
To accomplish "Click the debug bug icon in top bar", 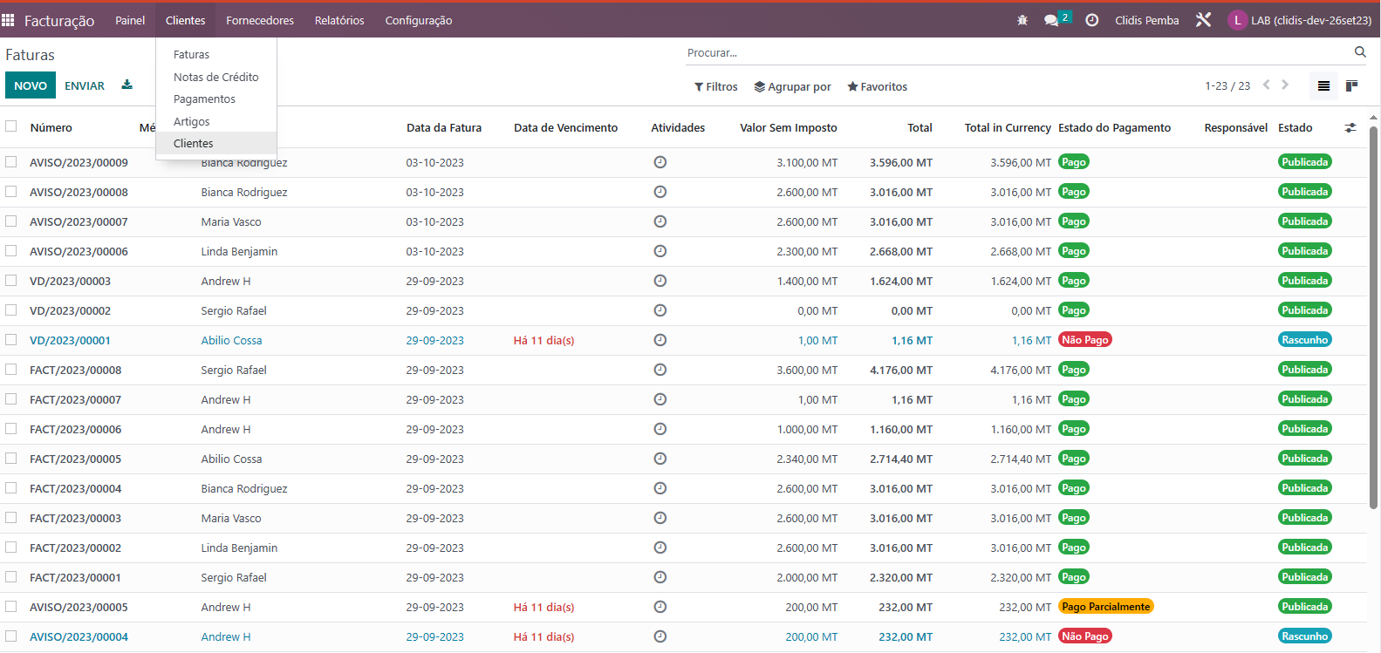I will click(1022, 20).
